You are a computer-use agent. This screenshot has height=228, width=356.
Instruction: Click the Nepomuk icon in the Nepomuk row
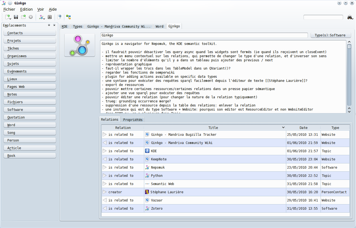(x=147, y=167)
